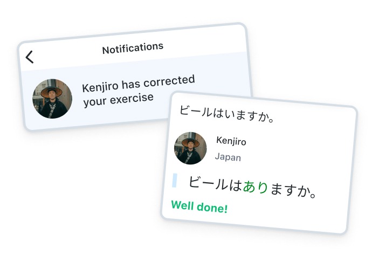Click the は particle before the green correction
Viewport: 372px width, 255px height.
tap(236, 185)
